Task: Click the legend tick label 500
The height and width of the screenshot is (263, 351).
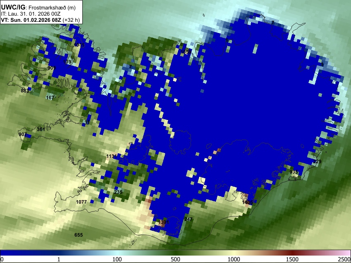Action: click(175, 259)
